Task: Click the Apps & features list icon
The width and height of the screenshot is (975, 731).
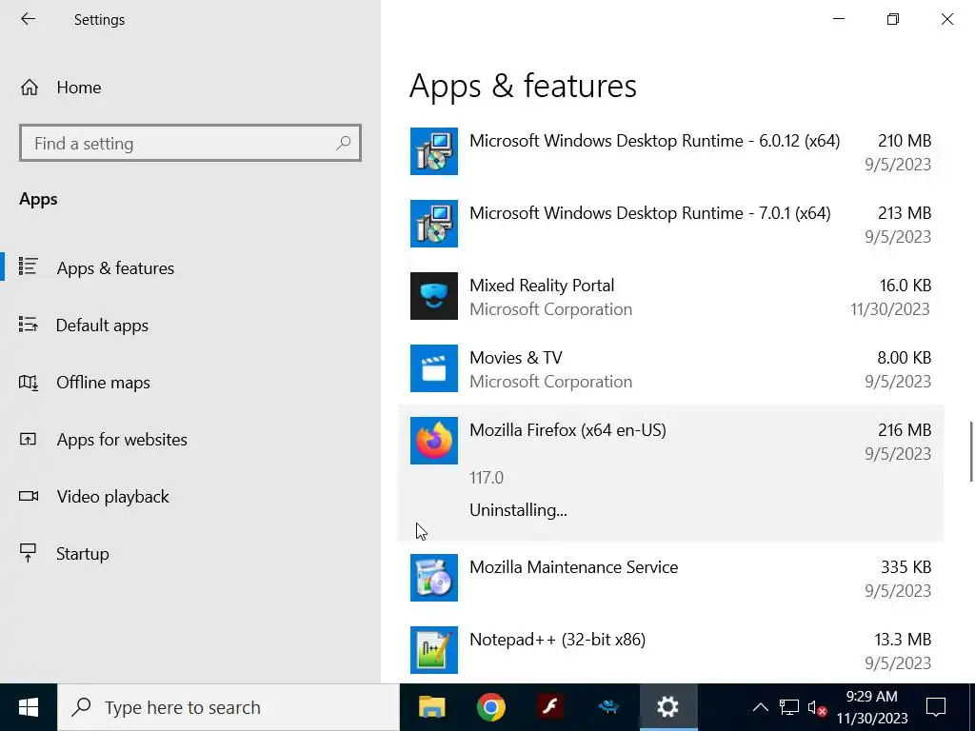Action: click(x=28, y=267)
